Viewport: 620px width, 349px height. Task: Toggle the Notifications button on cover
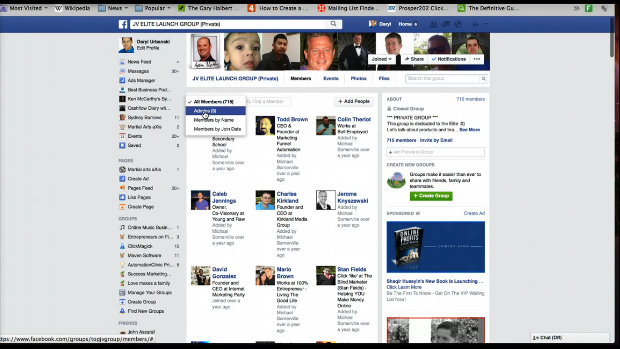click(448, 59)
